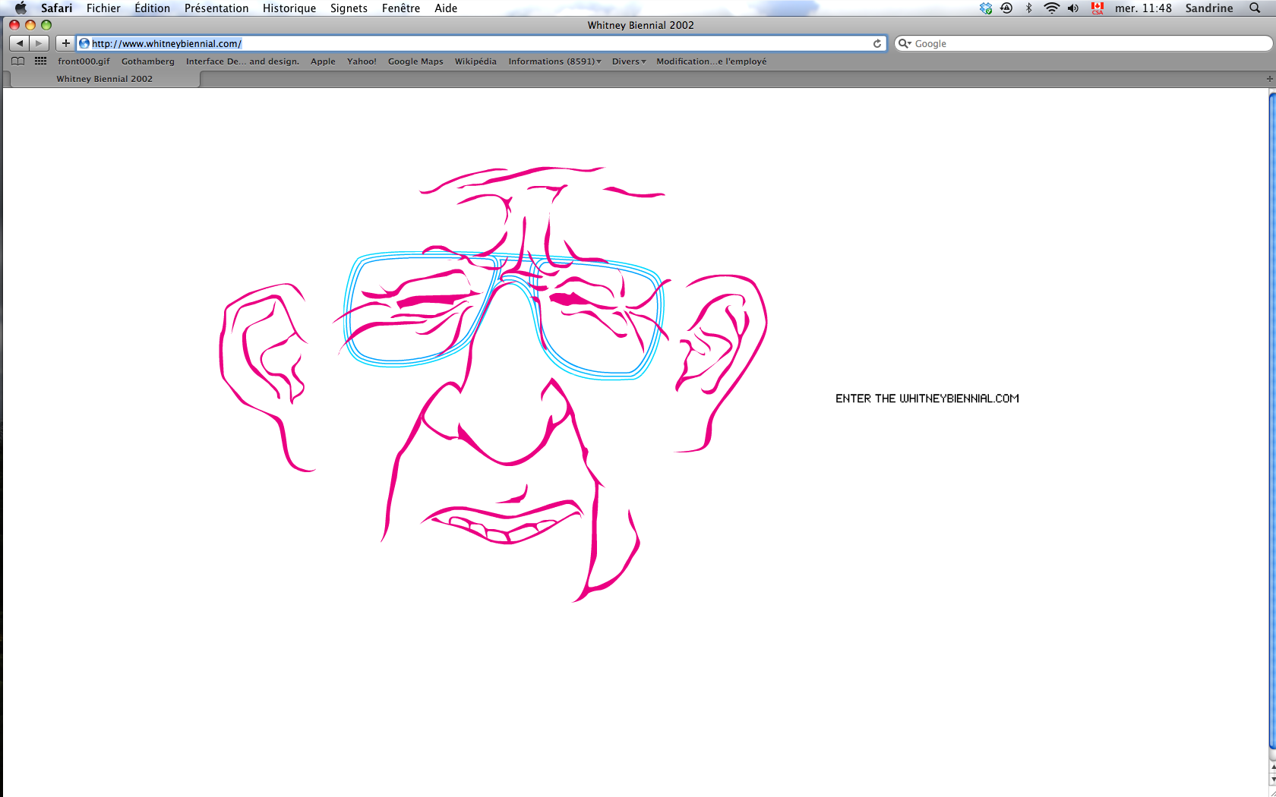
Task: Click the Time Machine menu bar icon
Action: [1006, 8]
